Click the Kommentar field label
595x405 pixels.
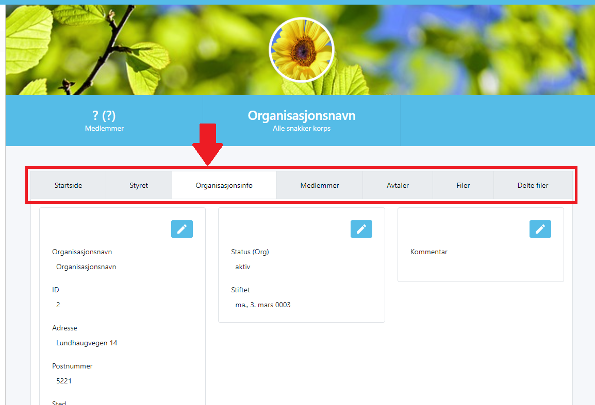[428, 252]
